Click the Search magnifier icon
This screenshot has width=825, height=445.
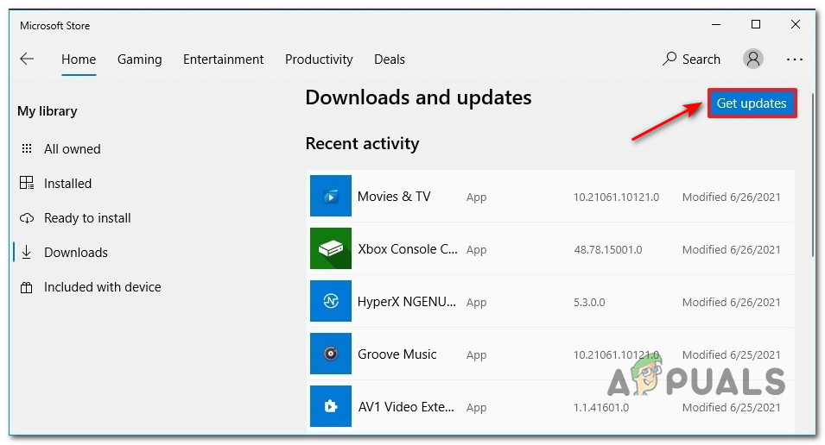click(x=670, y=59)
